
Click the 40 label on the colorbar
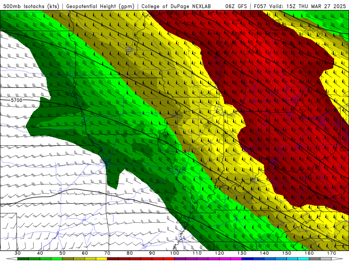40,253
